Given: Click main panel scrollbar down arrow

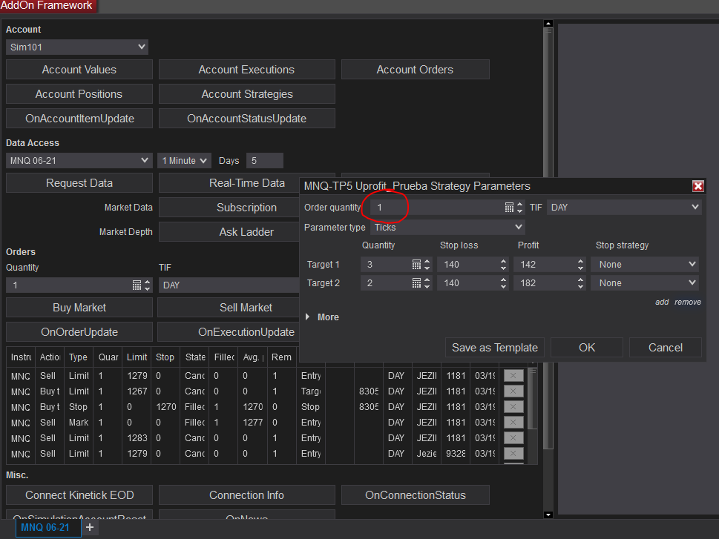Looking at the screenshot, I should pos(548,515).
